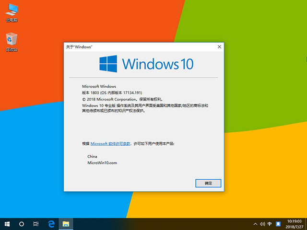Open Task View from the taskbar
Screen dimensions: 307x230
pyautogui.click(x=36, y=224)
